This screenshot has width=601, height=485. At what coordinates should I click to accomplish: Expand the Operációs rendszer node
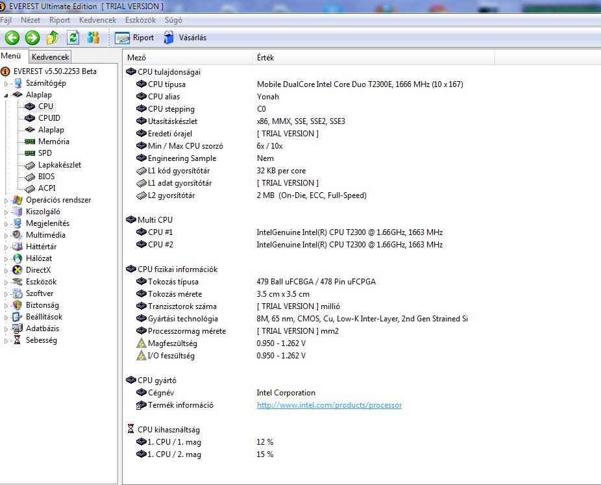6,200
